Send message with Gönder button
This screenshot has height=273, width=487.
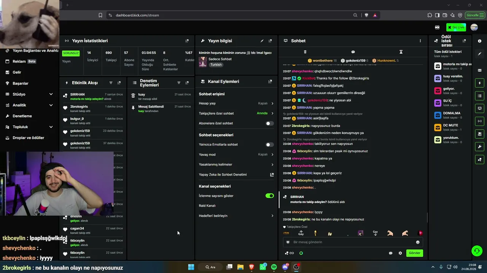(x=414, y=253)
